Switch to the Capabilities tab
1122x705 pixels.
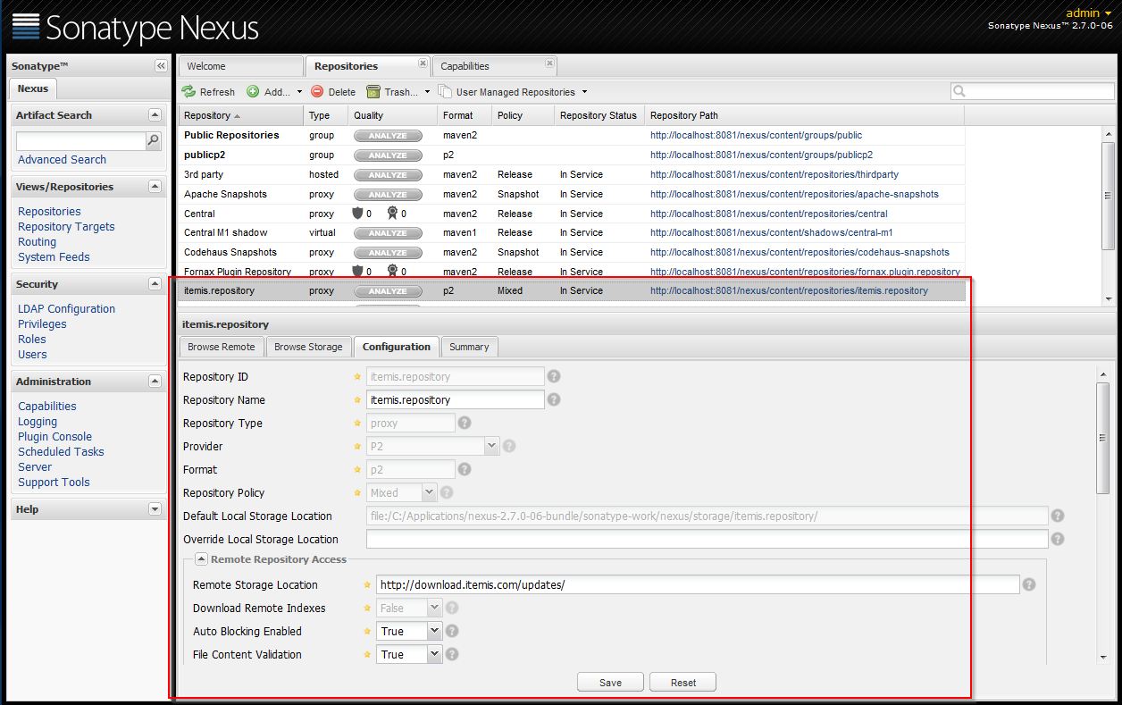(494, 66)
